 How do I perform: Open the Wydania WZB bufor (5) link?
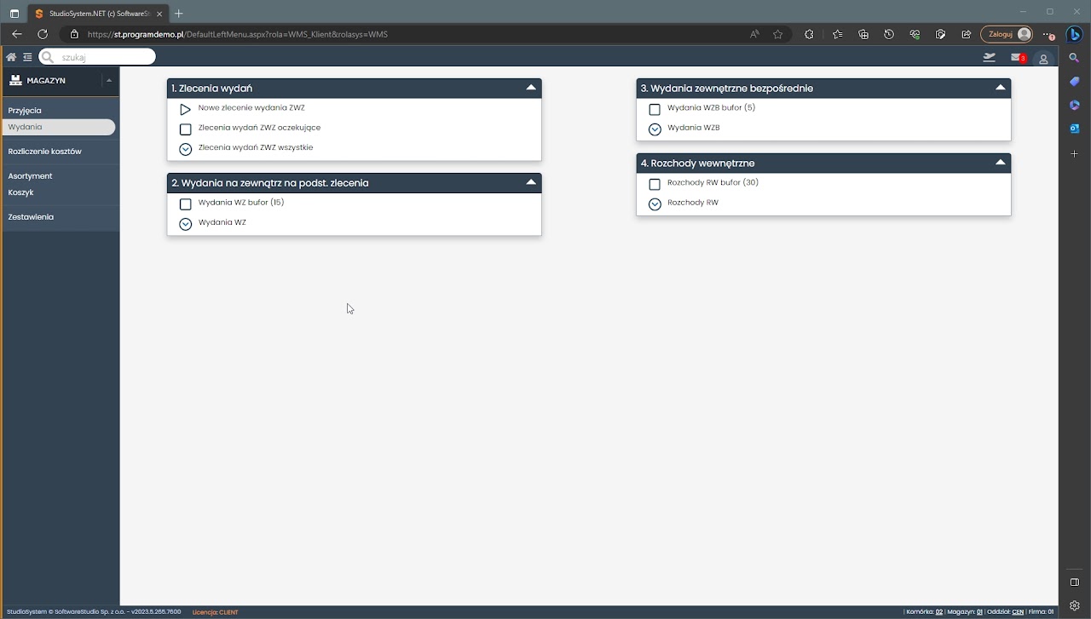click(711, 108)
